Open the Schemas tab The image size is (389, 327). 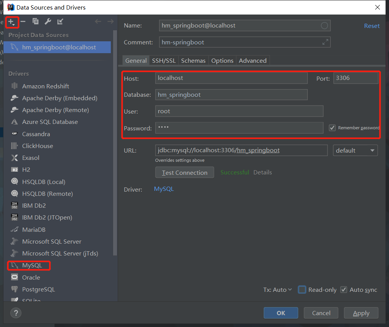(193, 60)
